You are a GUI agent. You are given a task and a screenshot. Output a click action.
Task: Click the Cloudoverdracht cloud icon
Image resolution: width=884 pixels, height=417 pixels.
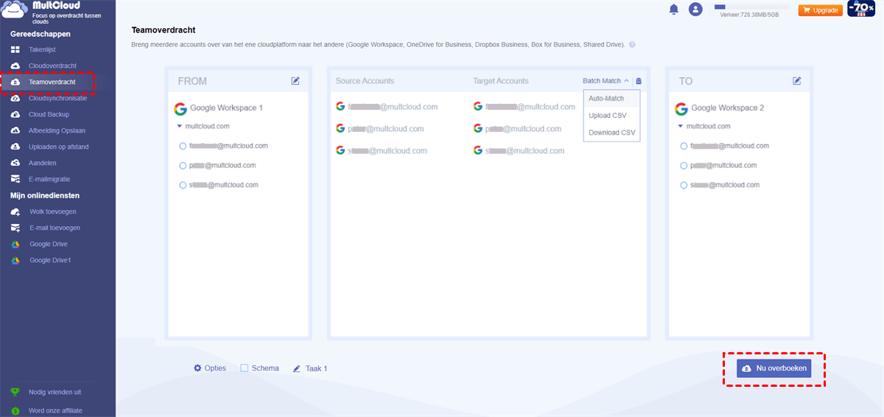[x=15, y=66]
